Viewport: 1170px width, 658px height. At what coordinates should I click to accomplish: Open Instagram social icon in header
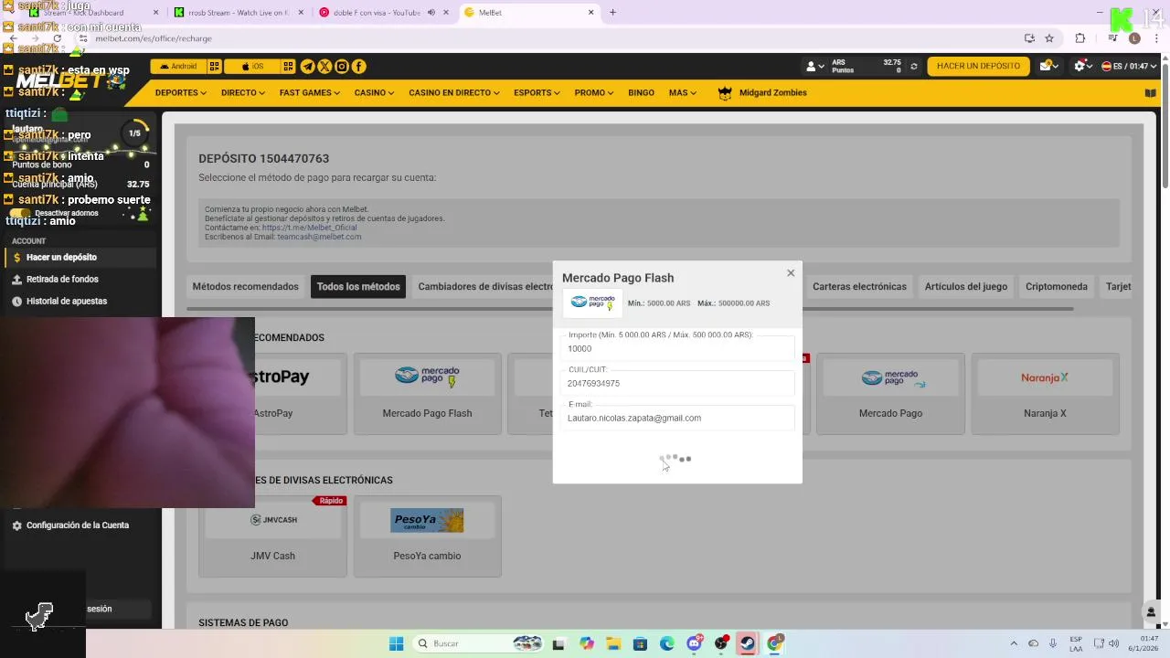(342, 67)
